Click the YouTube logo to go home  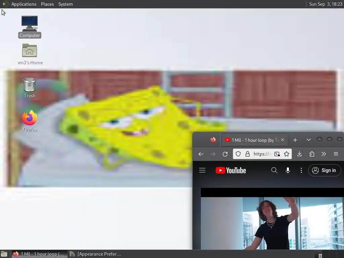(231, 170)
